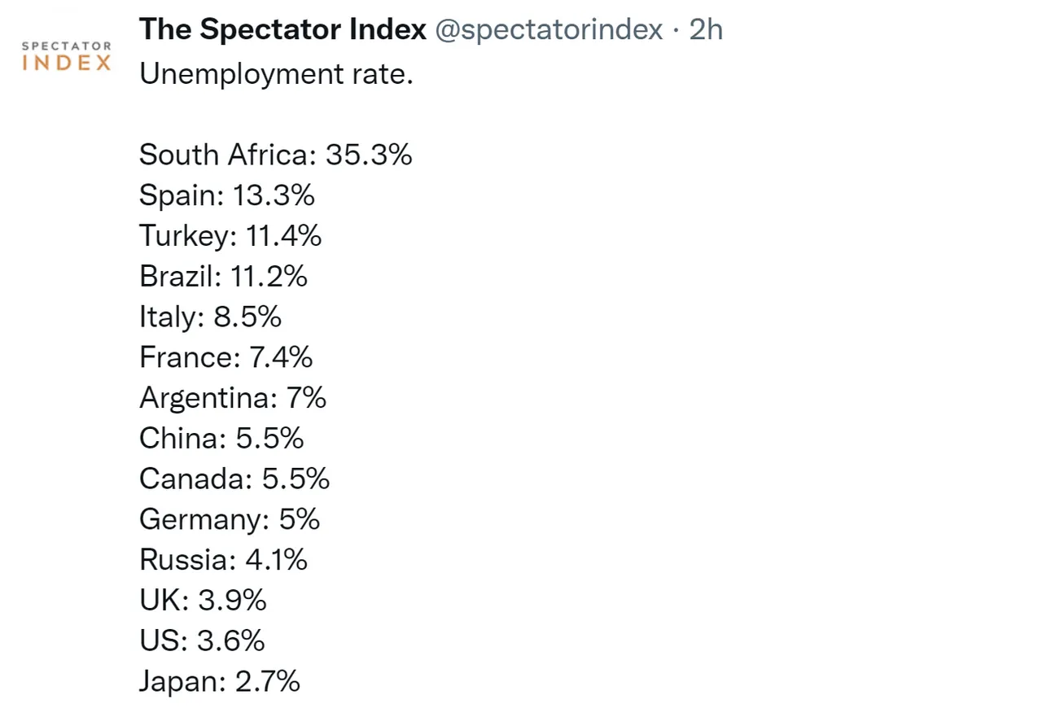This screenshot has height=717, width=1042.
Task: Click the US: 3.6% entry
Action: coord(202,640)
